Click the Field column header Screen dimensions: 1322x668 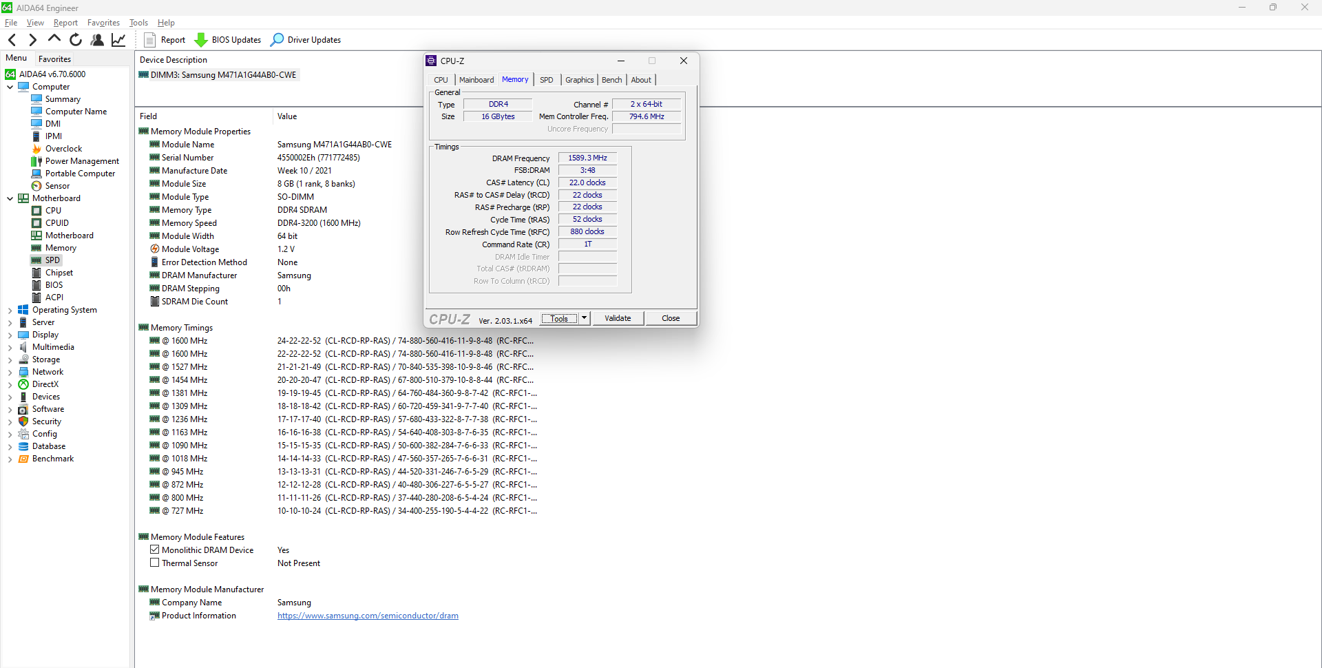(204, 116)
